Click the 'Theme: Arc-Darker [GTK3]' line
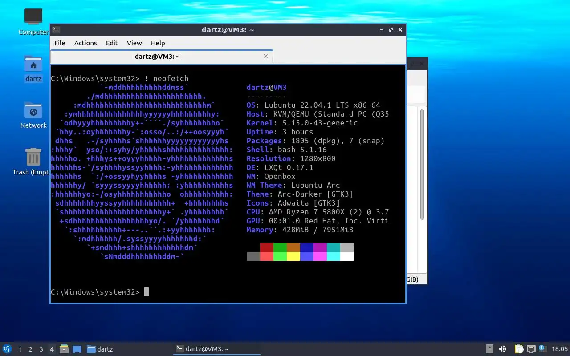Screen dimensions: 570x356 pyautogui.click(x=300, y=194)
